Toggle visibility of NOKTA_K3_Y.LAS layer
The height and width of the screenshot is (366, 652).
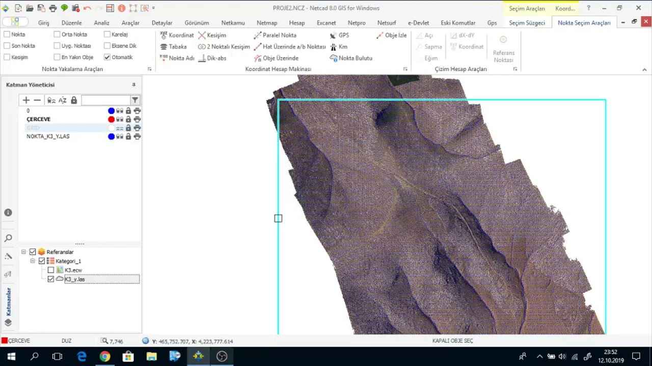tap(120, 136)
